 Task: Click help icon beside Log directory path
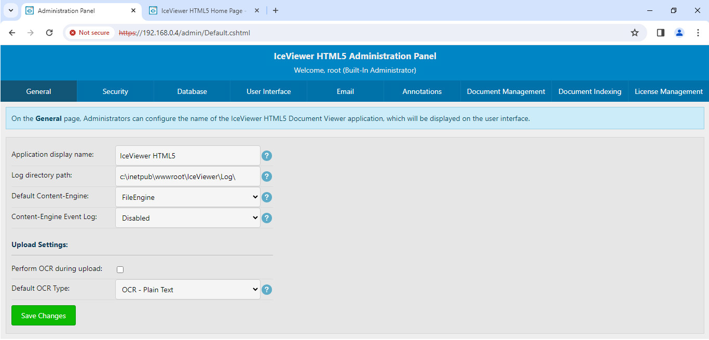point(267,176)
